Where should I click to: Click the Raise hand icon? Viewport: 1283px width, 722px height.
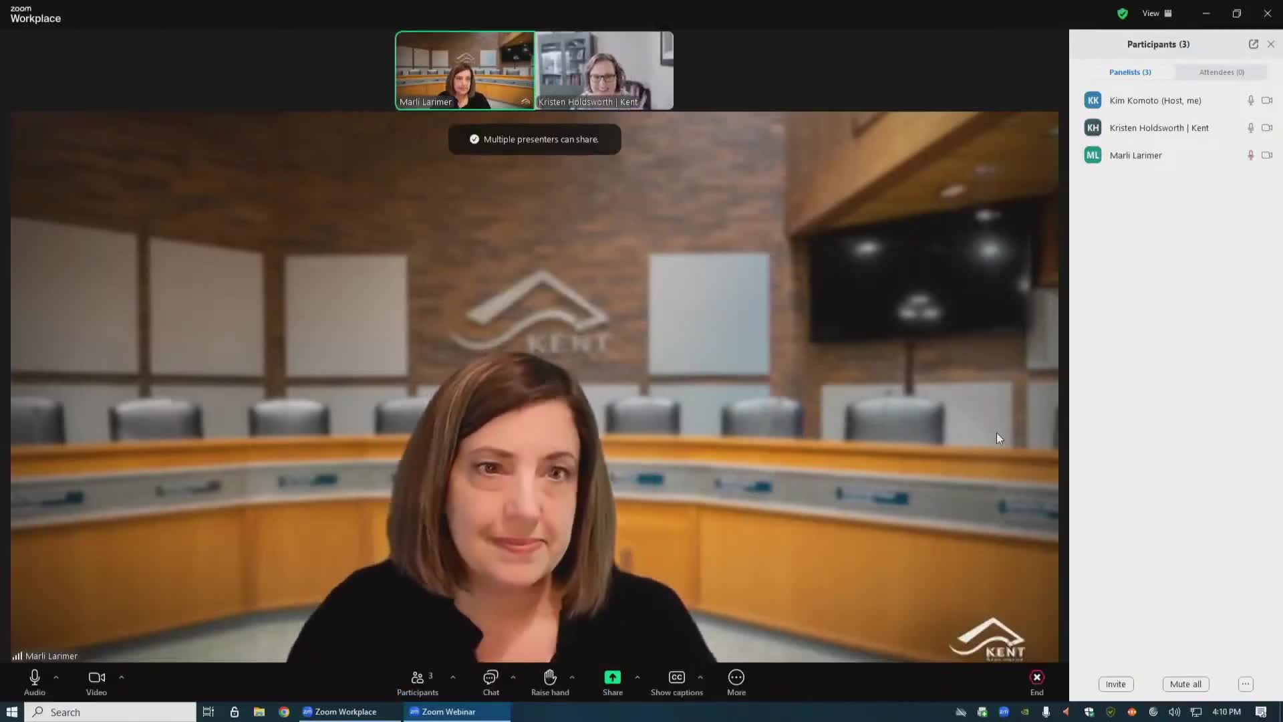[x=550, y=677]
